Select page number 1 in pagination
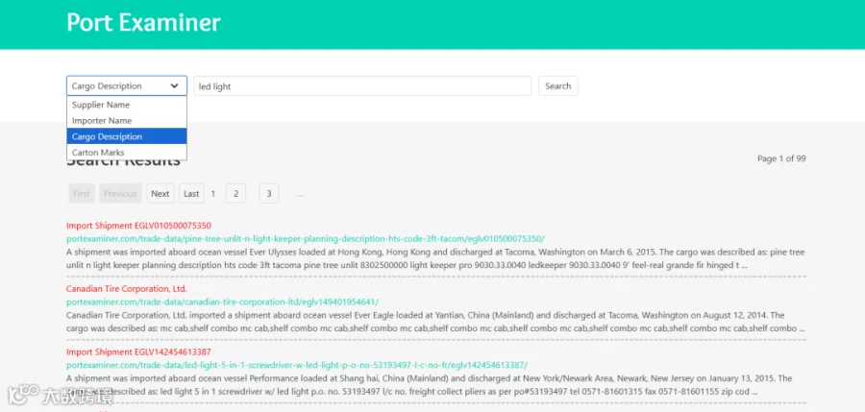865x412 pixels. click(213, 194)
